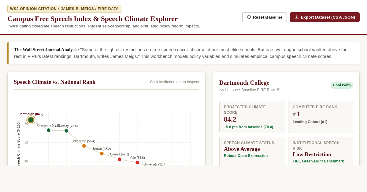Select the Cornell (42.1) chart dot

(x=120, y=159)
